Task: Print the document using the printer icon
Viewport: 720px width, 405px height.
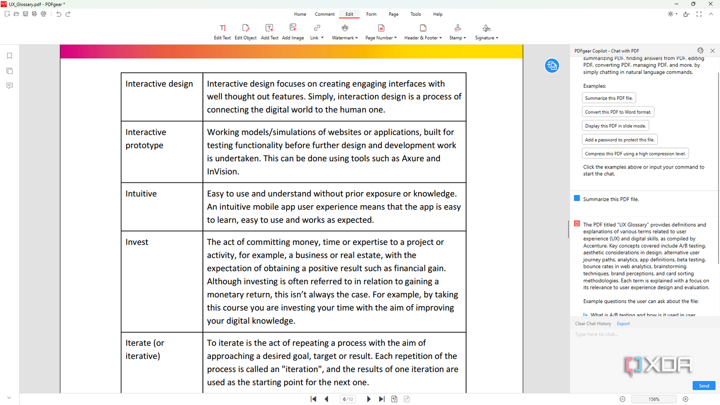Action: (44, 14)
